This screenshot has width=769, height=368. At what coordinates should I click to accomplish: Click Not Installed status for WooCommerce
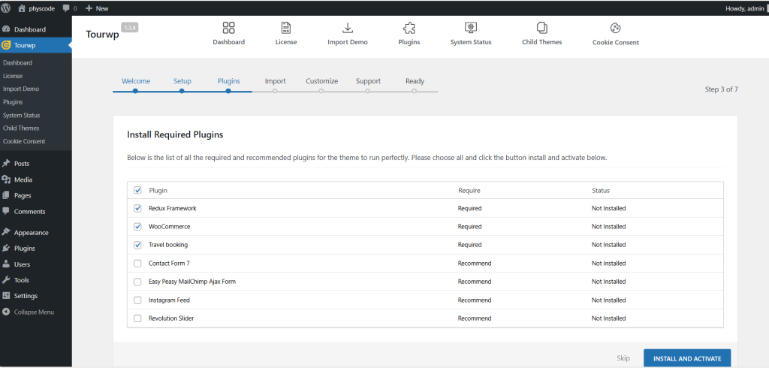pyautogui.click(x=608, y=227)
